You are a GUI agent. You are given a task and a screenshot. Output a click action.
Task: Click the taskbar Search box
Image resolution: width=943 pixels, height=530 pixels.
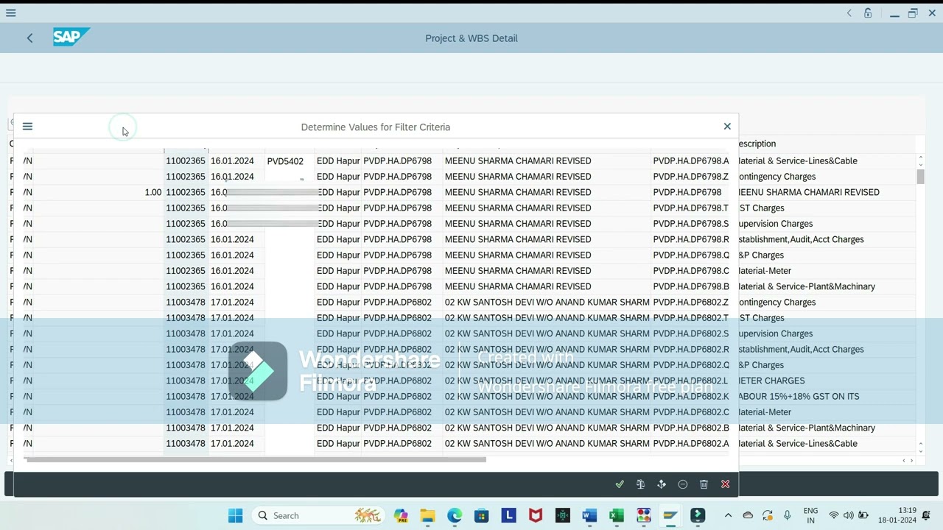tap(318, 515)
